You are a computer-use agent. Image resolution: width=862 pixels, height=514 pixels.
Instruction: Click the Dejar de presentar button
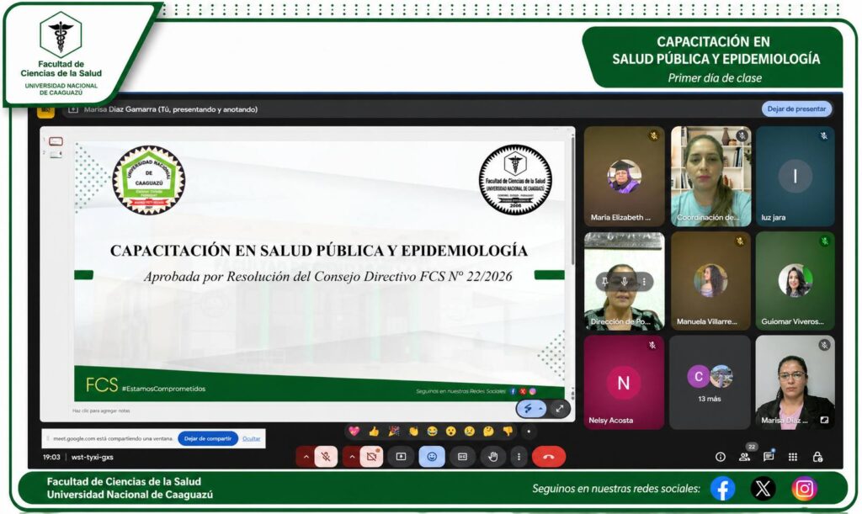(796, 109)
